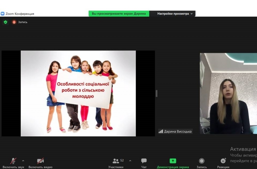Open the Настройки просмотра dropdown
257x169 pixels.
click(x=175, y=14)
